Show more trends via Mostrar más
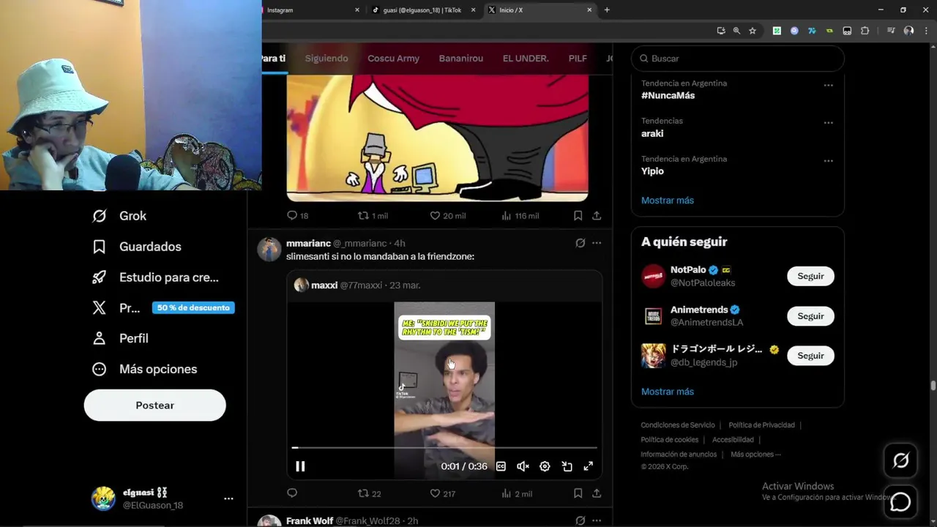Screen dimensions: 937x527 coord(668,201)
